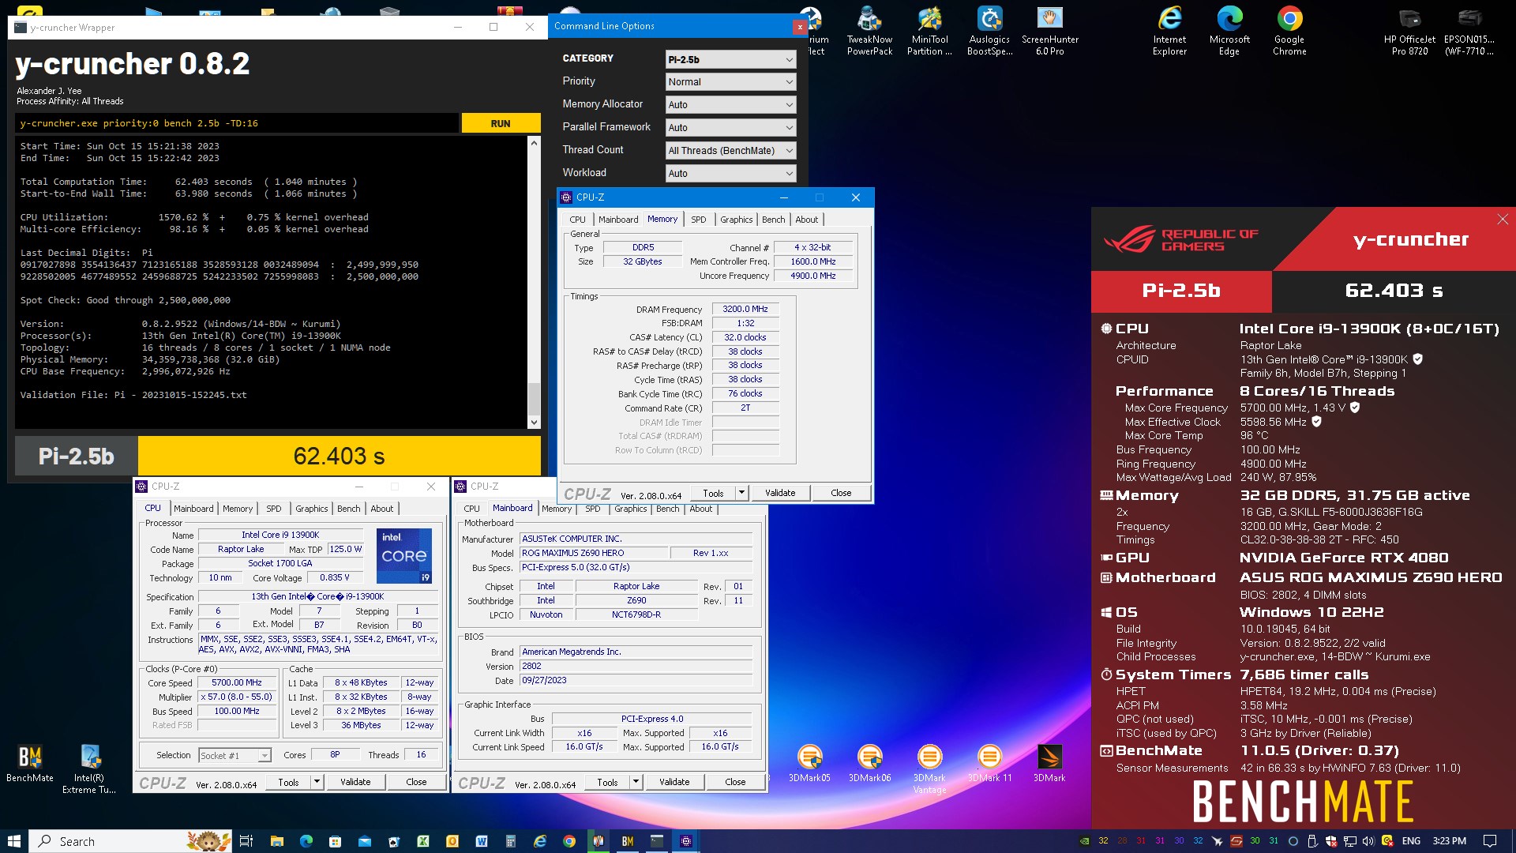Viewport: 1516px width, 853px height.
Task: Click Tools button in CPU-Z Memory window
Action: click(x=713, y=493)
